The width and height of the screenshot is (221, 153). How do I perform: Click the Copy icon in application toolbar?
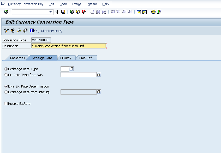(25, 31)
